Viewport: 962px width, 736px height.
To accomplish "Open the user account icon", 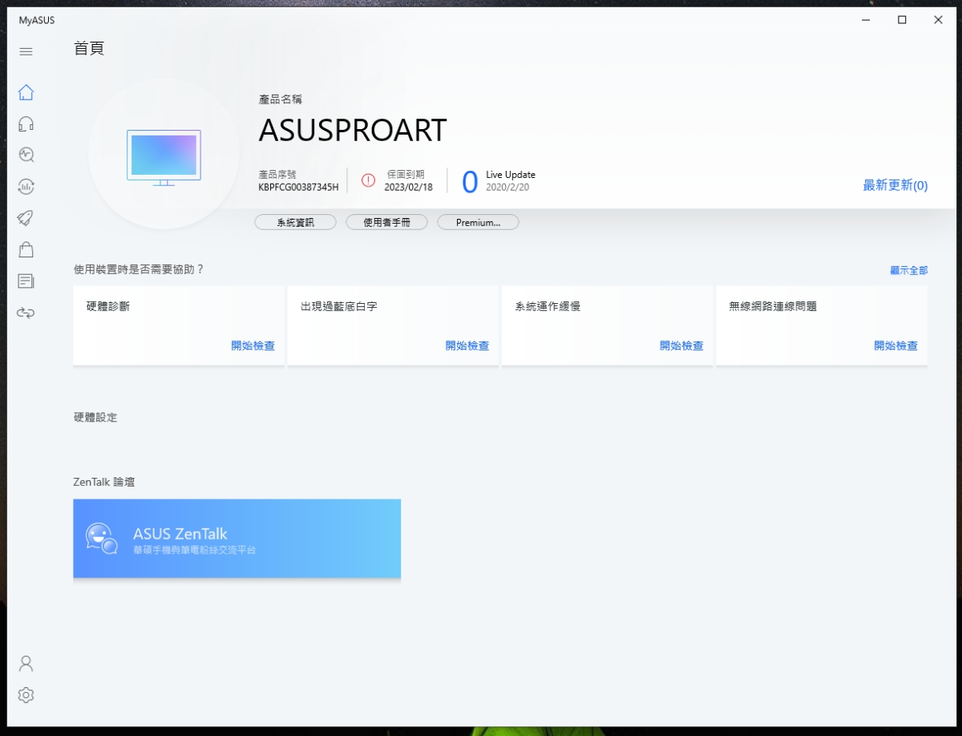I will pos(26,663).
